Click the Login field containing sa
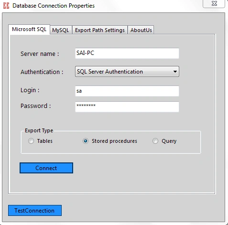 127,91
